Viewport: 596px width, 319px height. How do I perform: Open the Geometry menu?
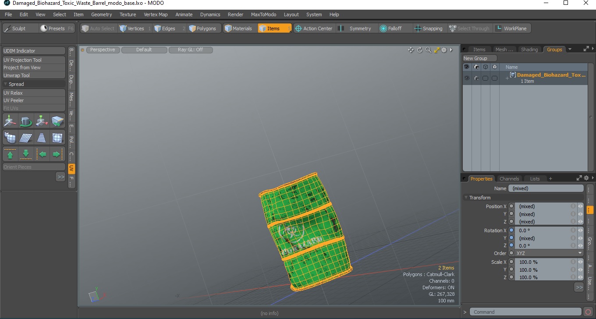point(102,14)
